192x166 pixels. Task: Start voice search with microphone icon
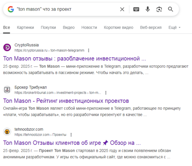[148, 9]
